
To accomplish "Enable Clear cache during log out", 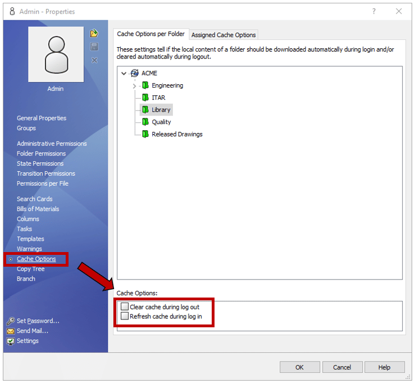I will pyautogui.click(x=125, y=307).
